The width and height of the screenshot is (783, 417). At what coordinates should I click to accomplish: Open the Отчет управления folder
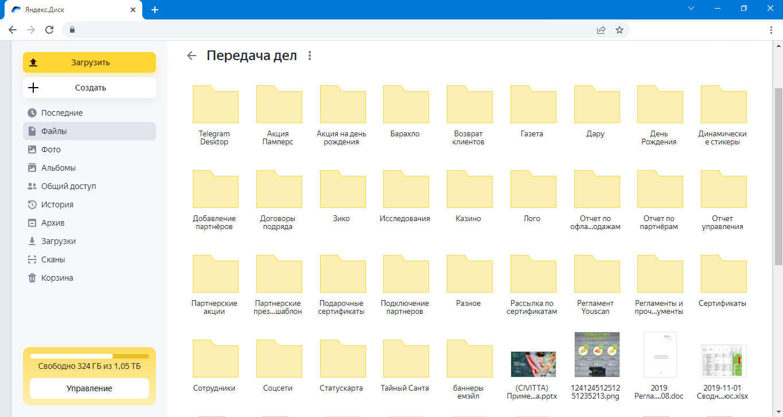tap(723, 189)
